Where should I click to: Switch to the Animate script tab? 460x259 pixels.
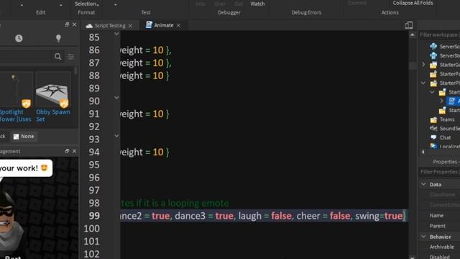[160, 25]
